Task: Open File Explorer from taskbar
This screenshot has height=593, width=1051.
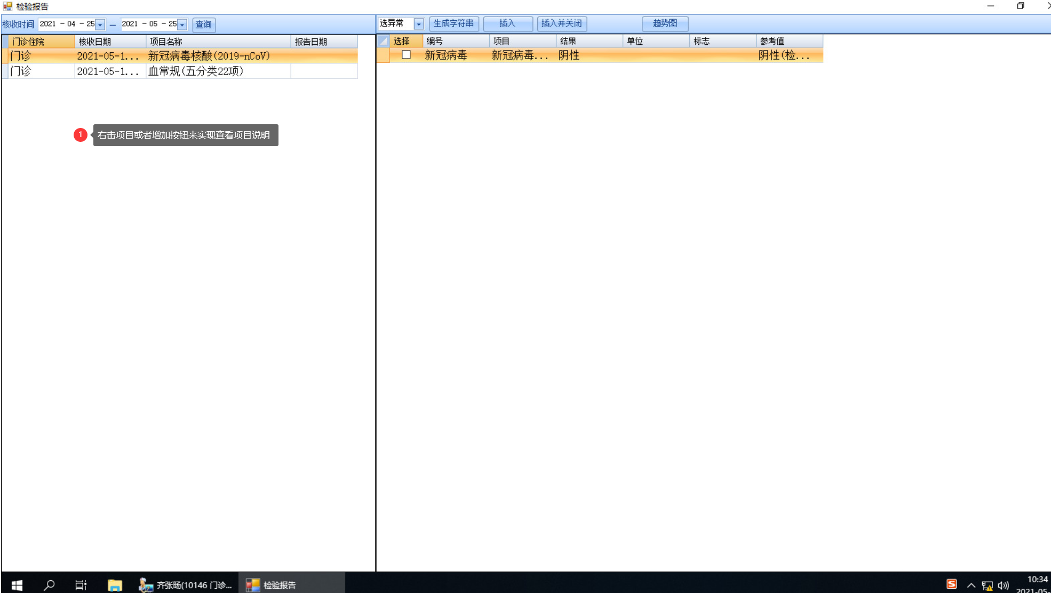Action: click(115, 585)
